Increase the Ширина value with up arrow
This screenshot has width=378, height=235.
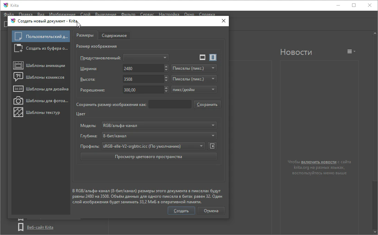click(x=166, y=67)
